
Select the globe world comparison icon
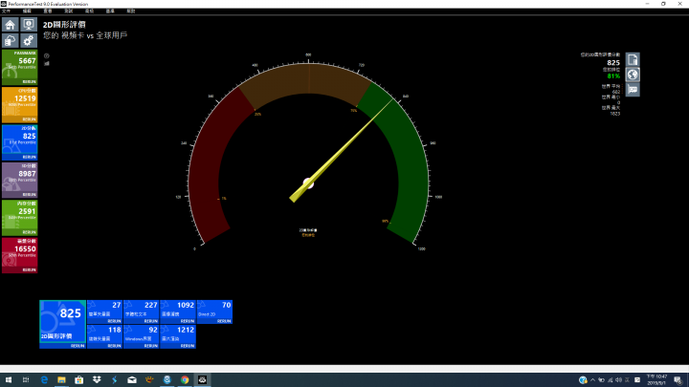click(633, 75)
